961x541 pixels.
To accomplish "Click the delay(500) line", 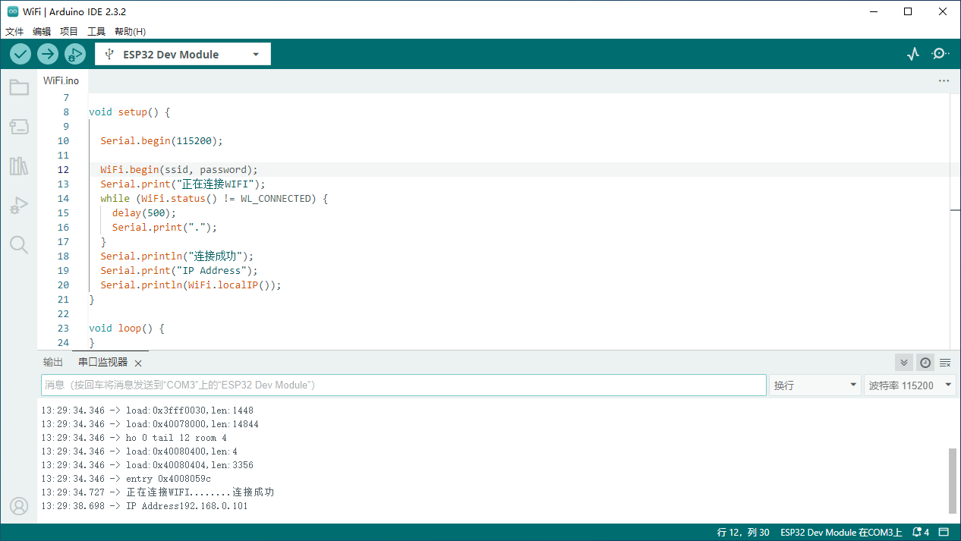I will pos(144,213).
